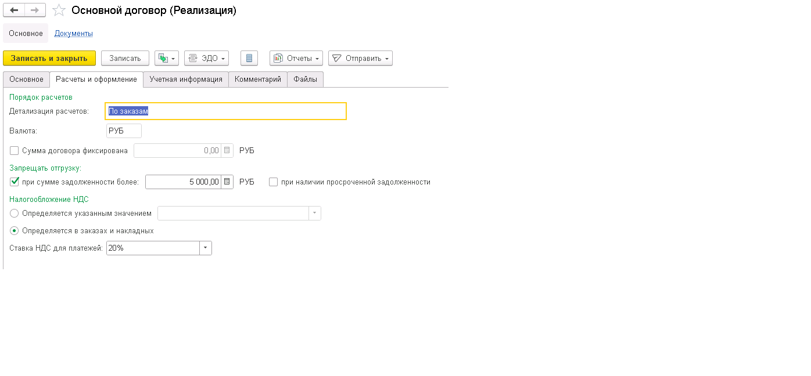Enable 'Сумма договора фиксирована' checkbox
811x376 pixels.
[15, 151]
